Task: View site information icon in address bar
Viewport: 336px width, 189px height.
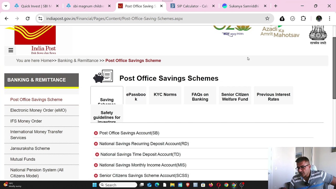Action: [x=40, y=18]
